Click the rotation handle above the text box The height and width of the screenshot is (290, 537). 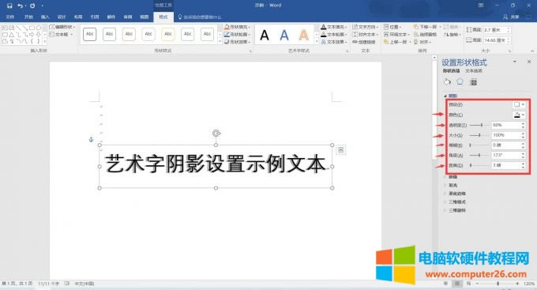tap(216, 133)
